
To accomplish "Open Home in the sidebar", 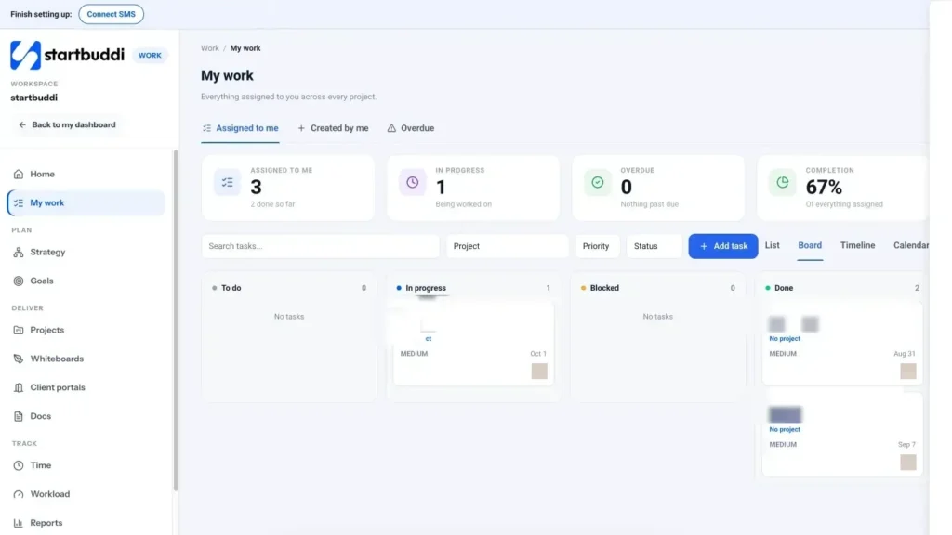I will coord(86,174).
